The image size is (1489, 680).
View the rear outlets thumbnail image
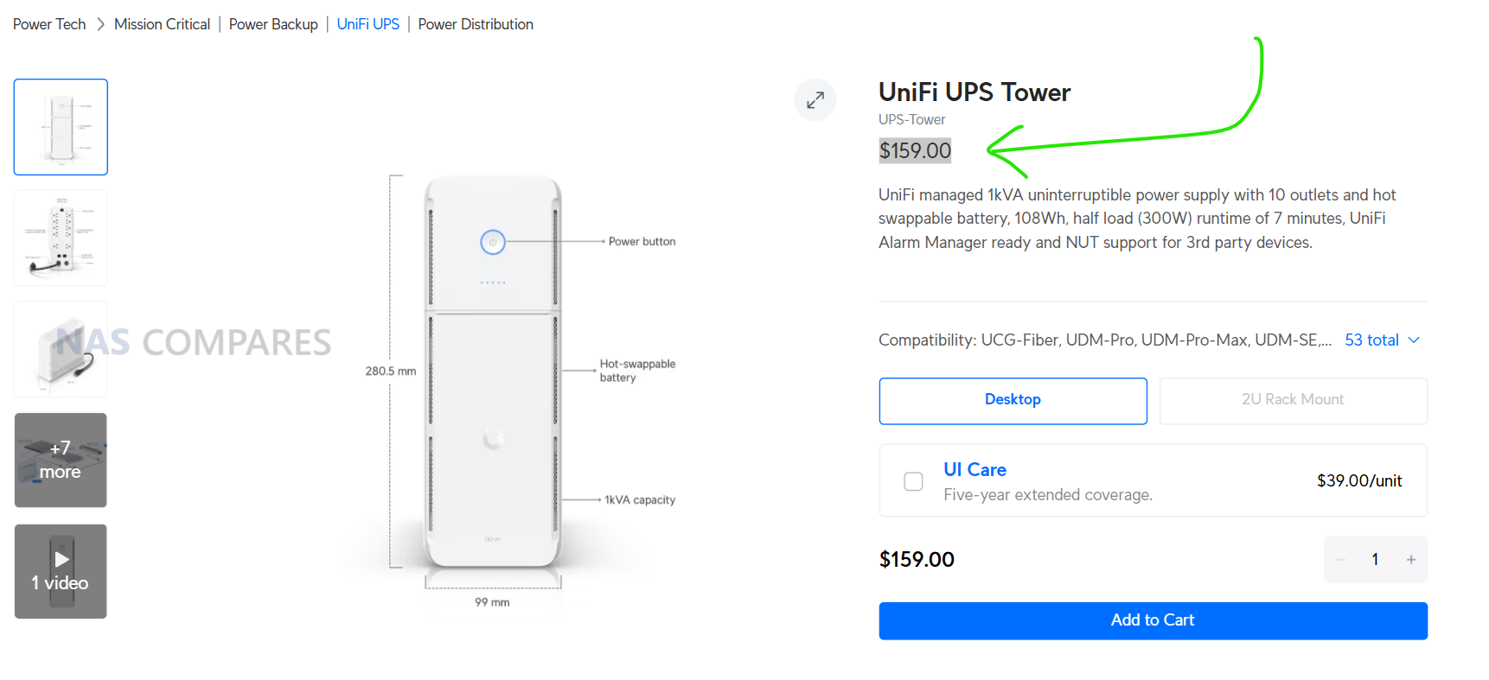[61, 238]
